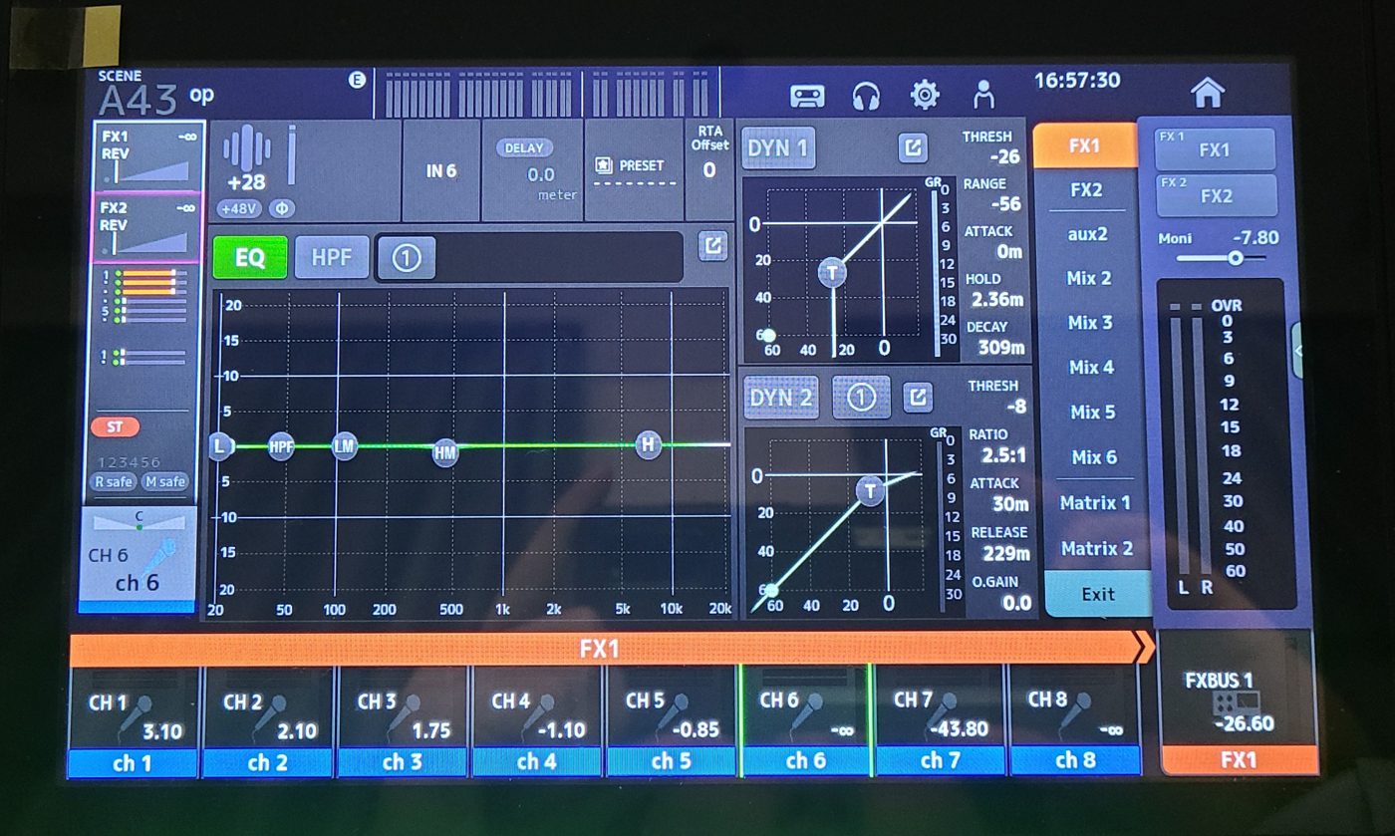Open the DYN 2 popup icon

pos(918,398)
